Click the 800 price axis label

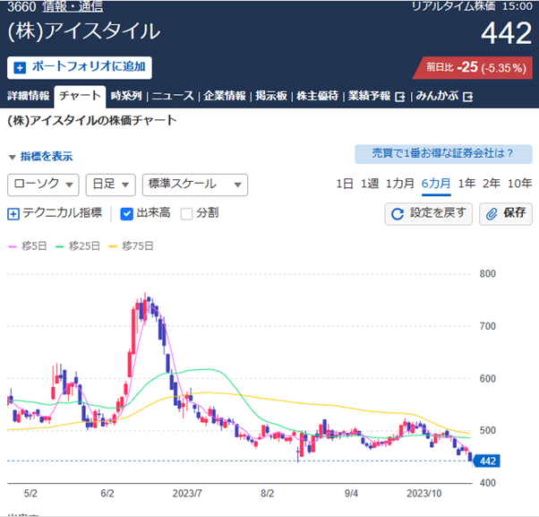pos(487,274)
